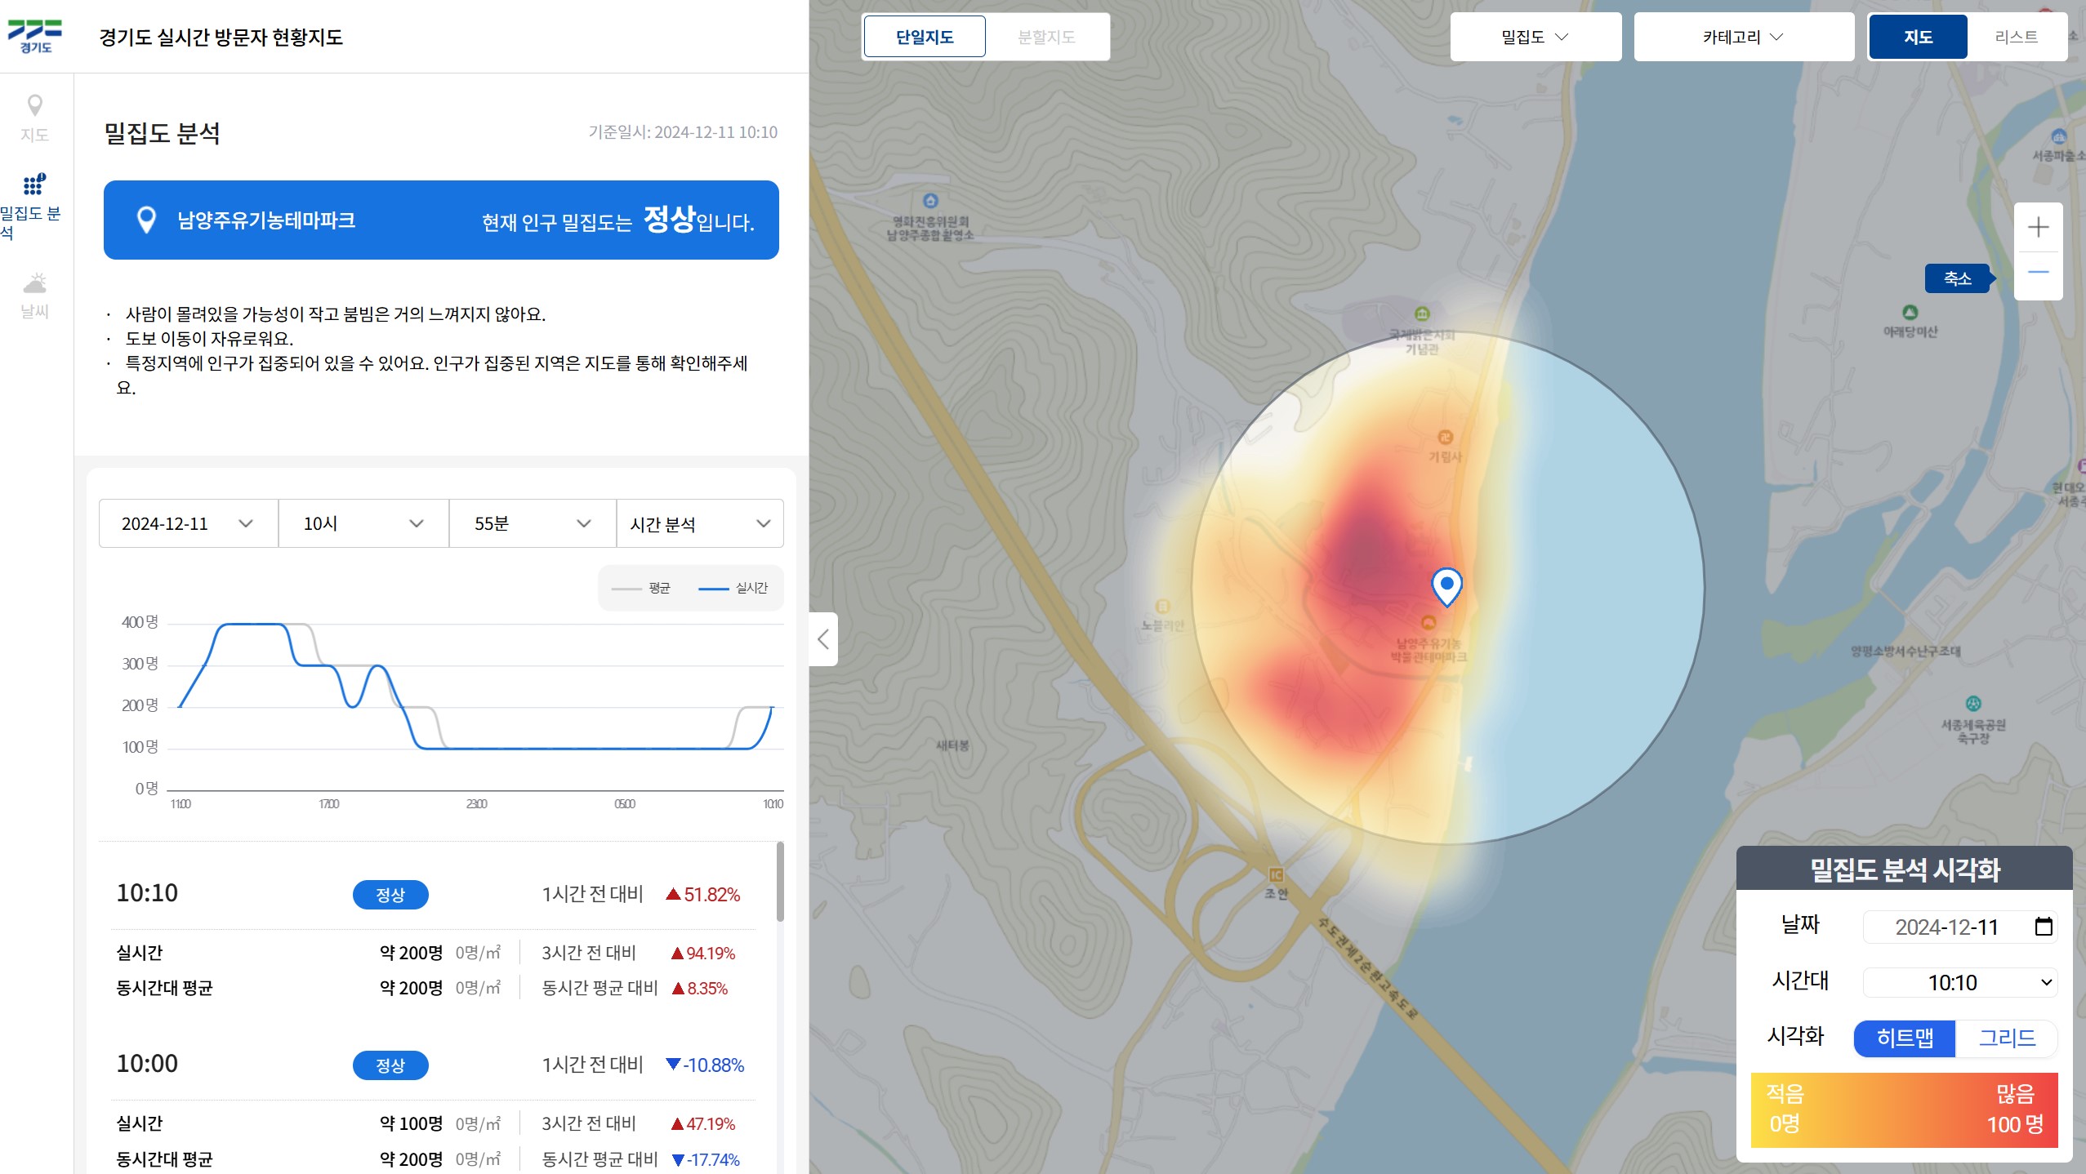The image size is (2086, 1174).
Task: Zoom out the map with minus icon
Action: pyautogui.click(x=2039, y=272)
